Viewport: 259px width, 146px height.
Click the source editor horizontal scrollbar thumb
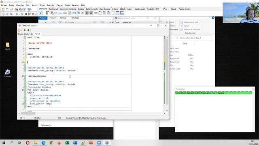point(28,114)
